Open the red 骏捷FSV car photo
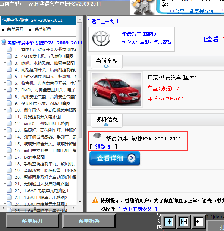Screen dimensions: 224x231 [116, 90]
